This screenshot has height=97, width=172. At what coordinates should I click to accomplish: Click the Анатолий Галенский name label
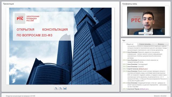point(145,33)
